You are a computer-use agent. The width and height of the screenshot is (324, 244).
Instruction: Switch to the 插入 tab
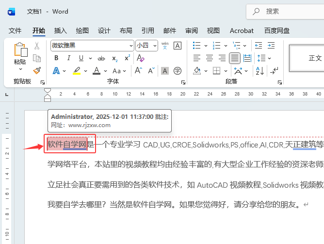[60, 31]
